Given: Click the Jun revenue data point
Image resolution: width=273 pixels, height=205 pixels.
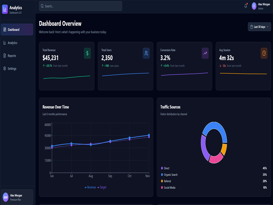Looking at the screenshot, I should pos(52,146).
